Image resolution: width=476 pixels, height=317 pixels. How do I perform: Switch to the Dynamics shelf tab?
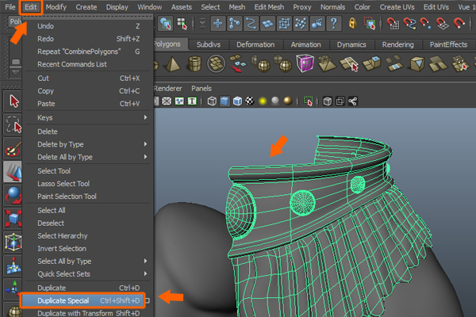pyautogui.click(x=351, y=44)
